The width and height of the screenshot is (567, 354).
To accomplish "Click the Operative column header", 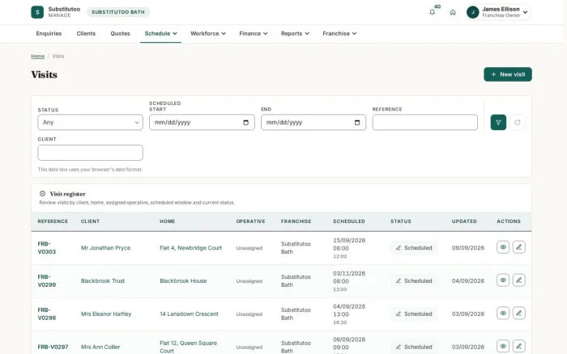I will coord(250,221).
